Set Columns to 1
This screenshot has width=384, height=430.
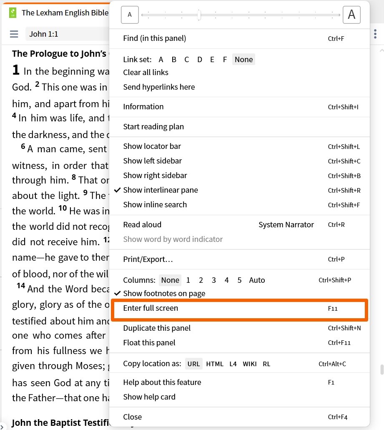[x=188, y=280]
